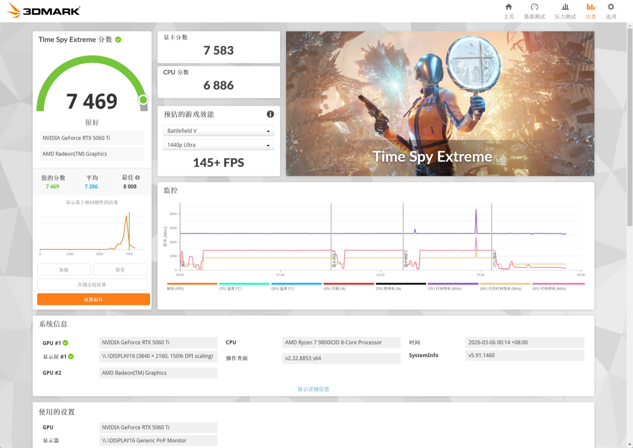Image resolution: width=633 pixels, height=448 pixels.
Task: Click the green checkmark beside Time Spy Extreme 分数
Action: click(x=118, y=39)
